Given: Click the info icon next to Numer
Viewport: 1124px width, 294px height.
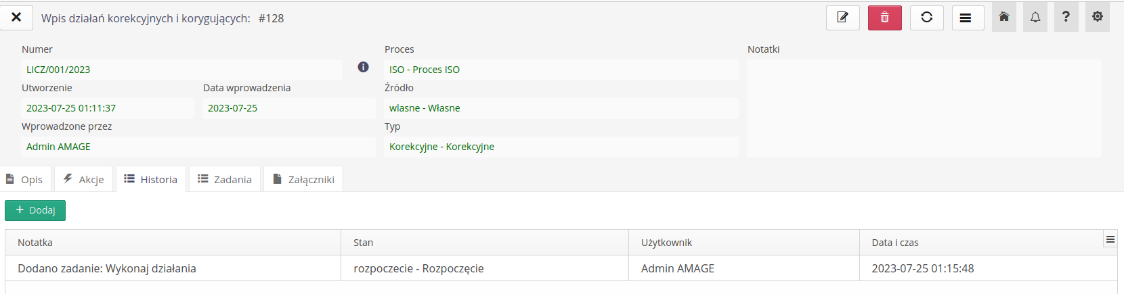Looking at the screenshot, I should (364, 67).
